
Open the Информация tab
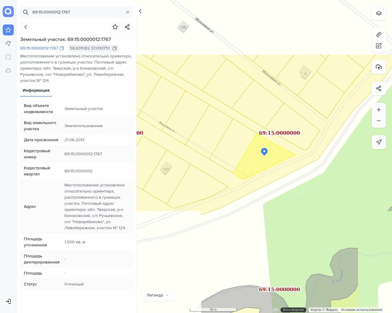36,90
